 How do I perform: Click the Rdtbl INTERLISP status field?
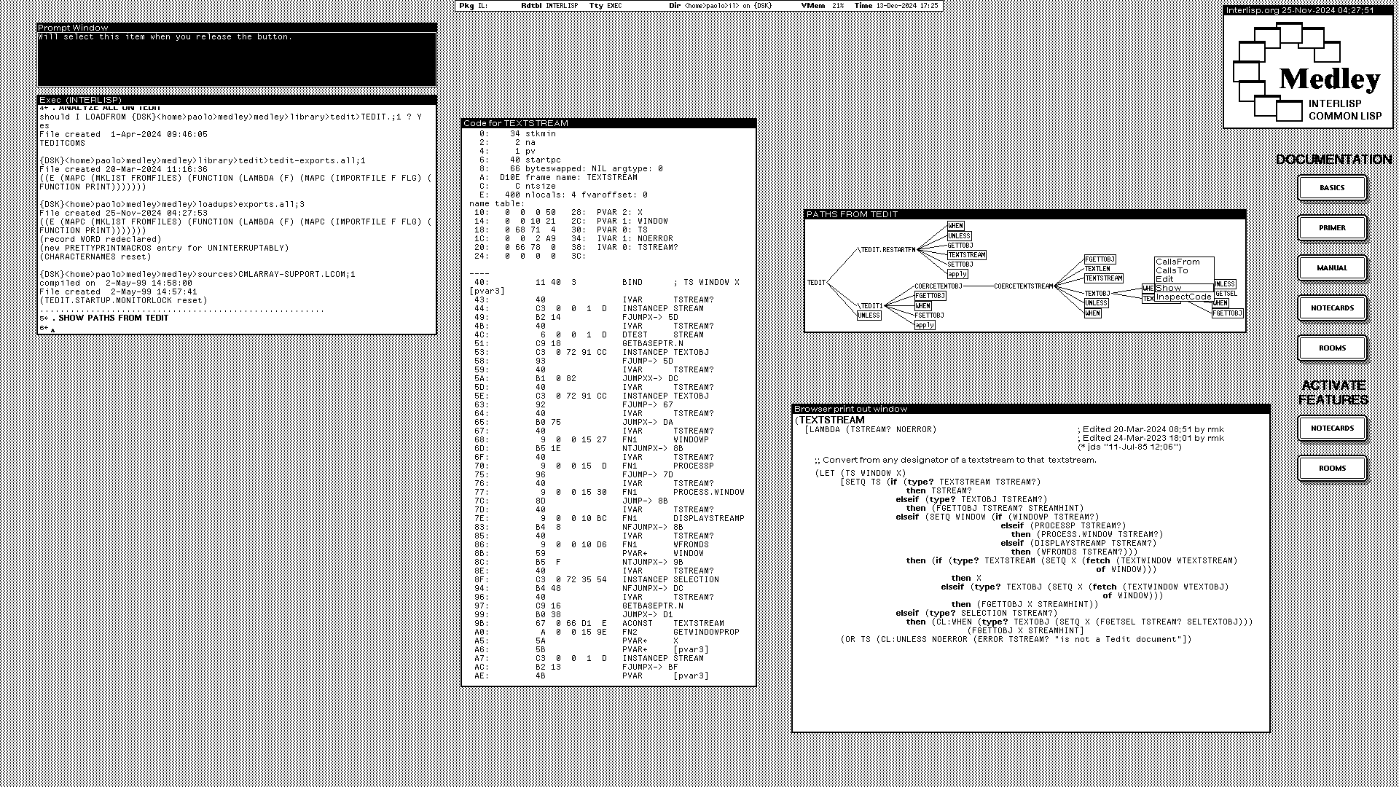click(549, 6)
